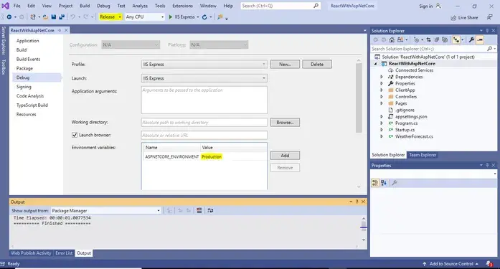Open the Debug menu in menu bar

coord(103,6)
